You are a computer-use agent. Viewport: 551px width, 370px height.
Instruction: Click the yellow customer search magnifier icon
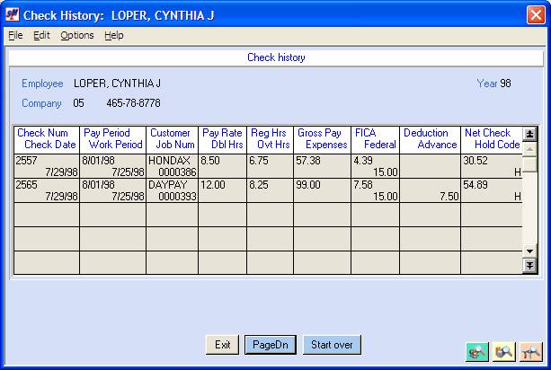pyautogui.click(x=504, y=351)
